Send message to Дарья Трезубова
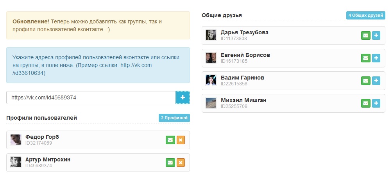 point(366,35)
